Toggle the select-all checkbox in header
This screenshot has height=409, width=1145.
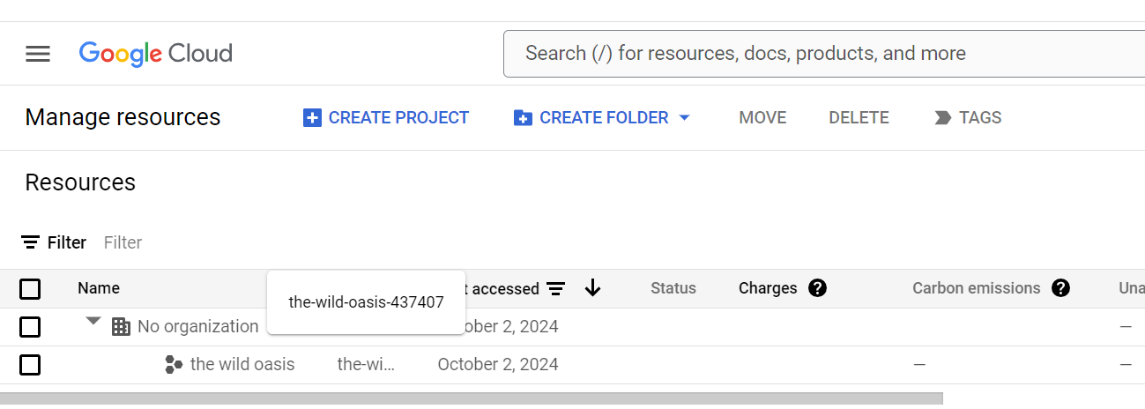[30, 289]
